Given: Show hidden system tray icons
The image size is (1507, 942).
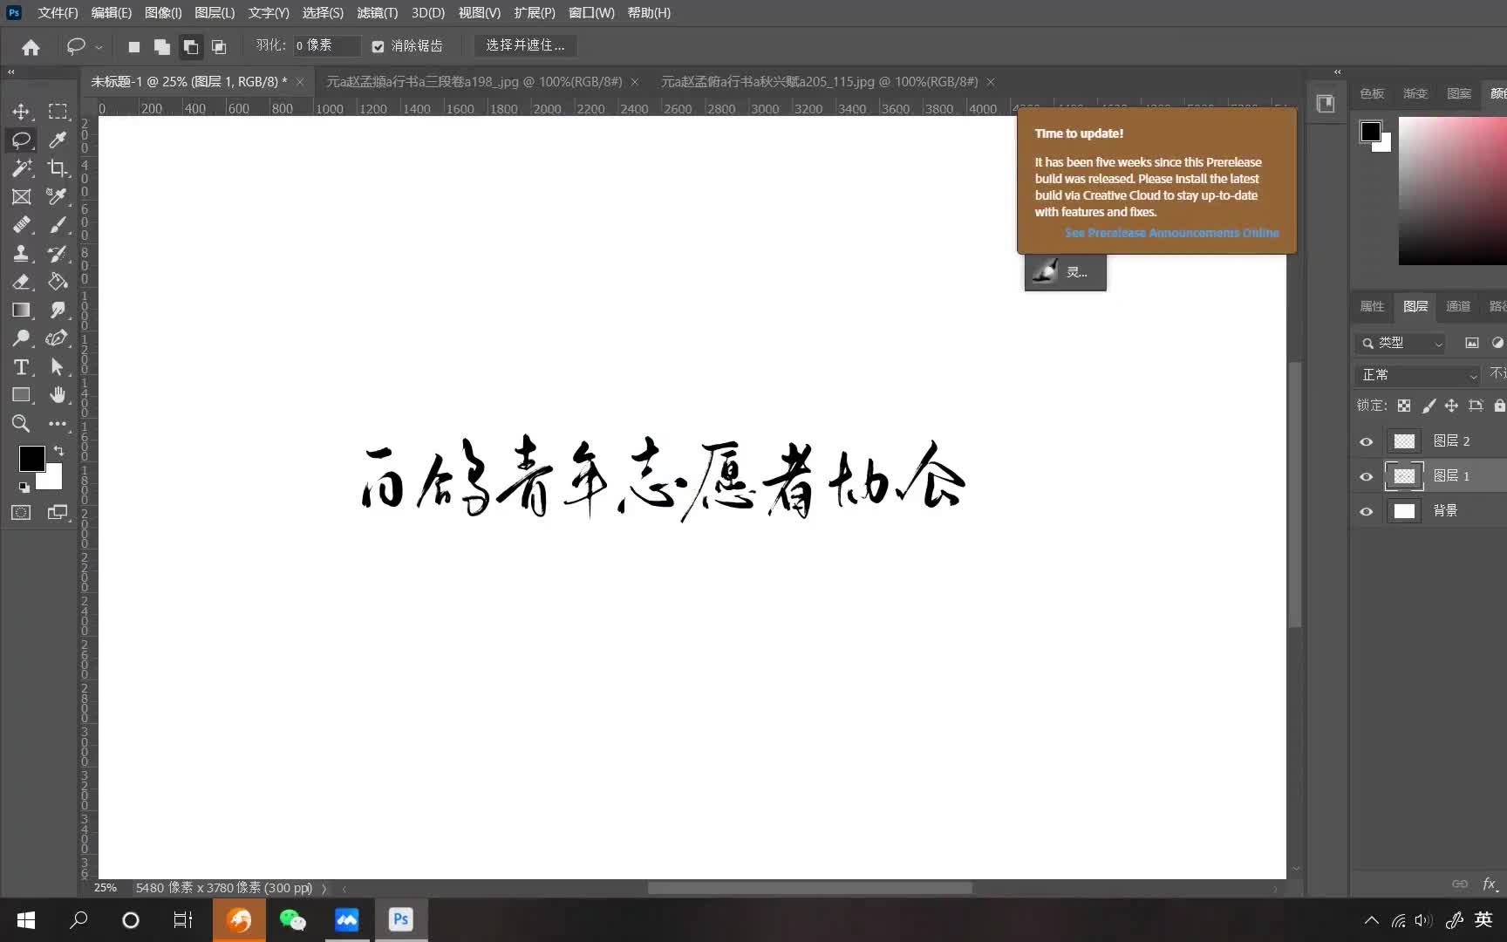Looking at the screenshot, I should pos(1372,919).
